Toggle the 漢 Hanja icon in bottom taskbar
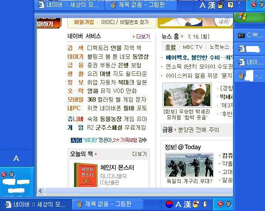The width and height of the screenshot is (265, 211). click(x=187, y=204)
